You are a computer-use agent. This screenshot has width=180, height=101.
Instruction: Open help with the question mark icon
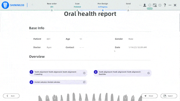(165, 5)
